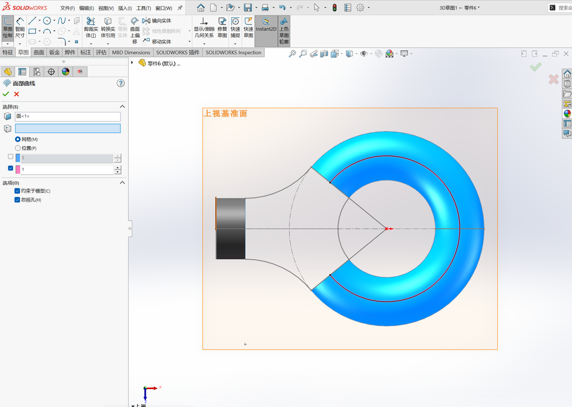Screen dimensions: 572x407
Task: Click Mirror Entities (镜向实体)
Action: (157, 21)
